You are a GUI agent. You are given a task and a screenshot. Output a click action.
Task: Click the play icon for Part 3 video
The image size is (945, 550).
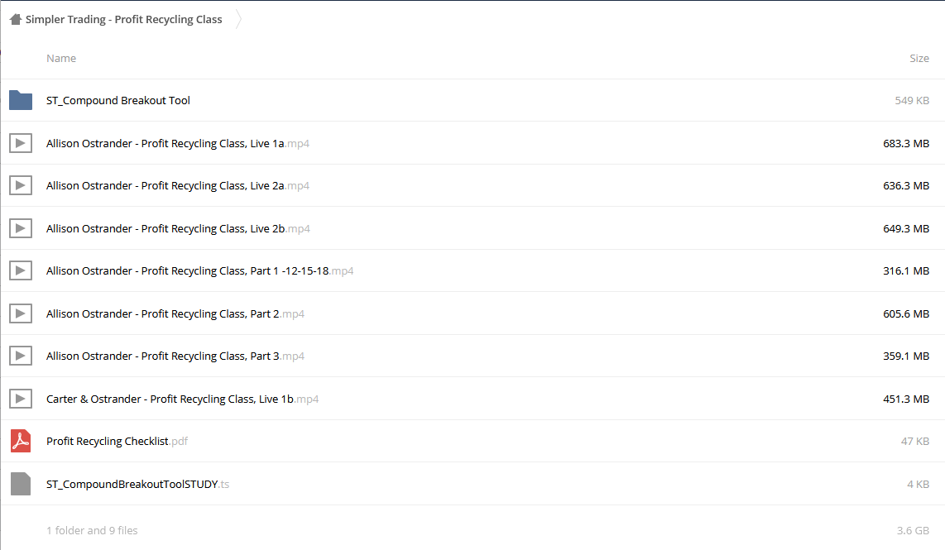click(21, 356)
